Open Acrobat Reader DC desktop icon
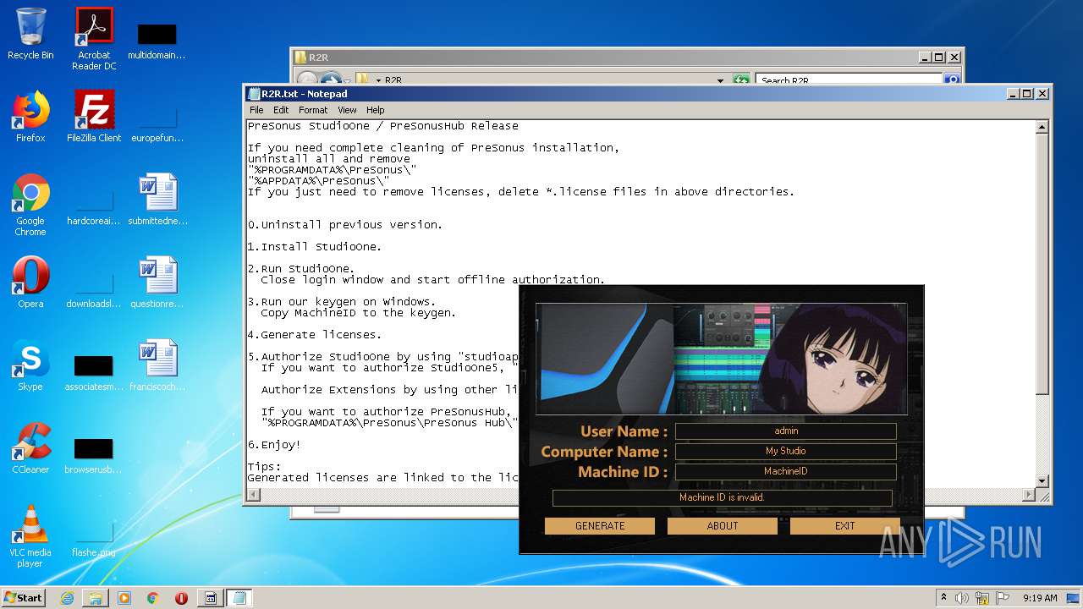 (x=94, y=39)
